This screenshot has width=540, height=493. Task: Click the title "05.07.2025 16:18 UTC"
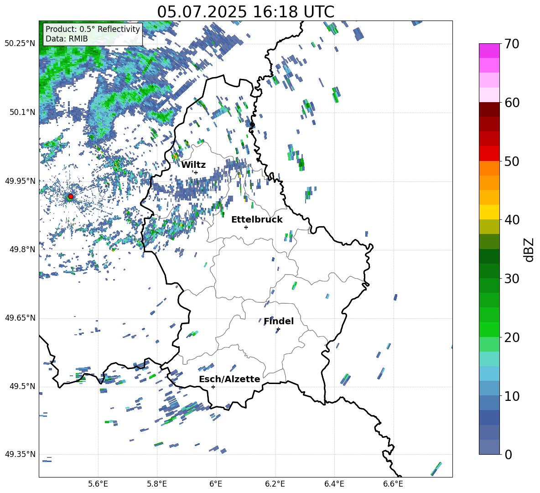point(245,12)
